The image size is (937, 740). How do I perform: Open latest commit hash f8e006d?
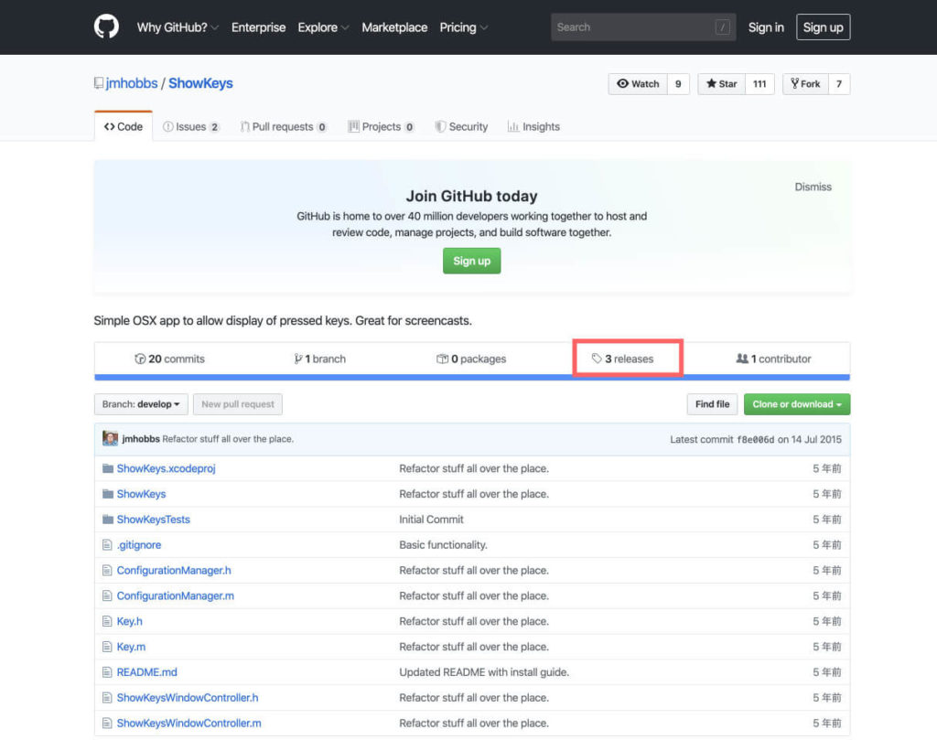[755, 440]
